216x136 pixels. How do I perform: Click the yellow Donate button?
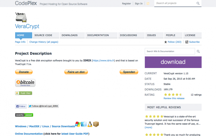pos(24,72)
